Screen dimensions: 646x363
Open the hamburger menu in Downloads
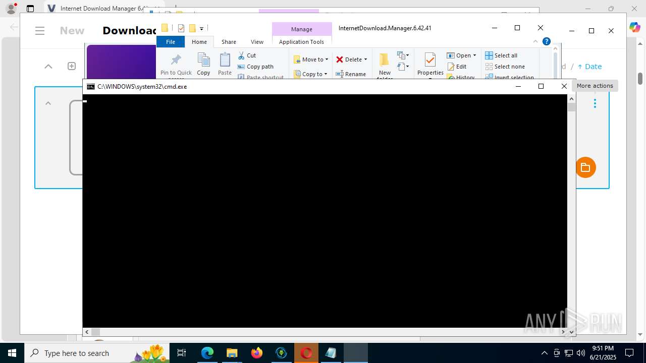pos(40,31)
